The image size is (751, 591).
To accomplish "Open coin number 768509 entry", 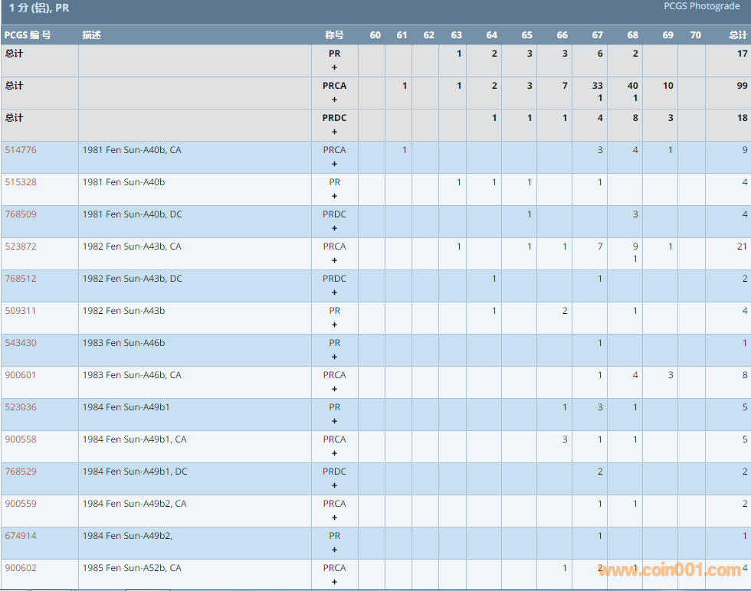I will pyautogui.click(x=21, y=214).
